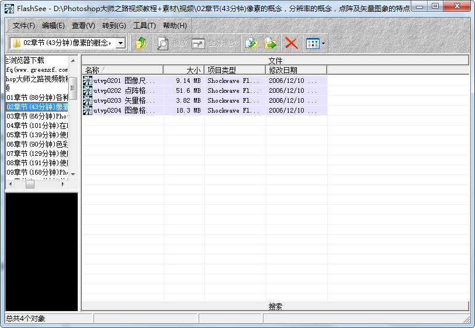
Task: Click the 9.14 MB size cell
Action: coord(189,81)
